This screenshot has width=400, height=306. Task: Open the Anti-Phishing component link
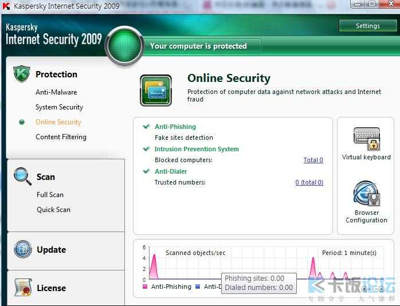175,127
